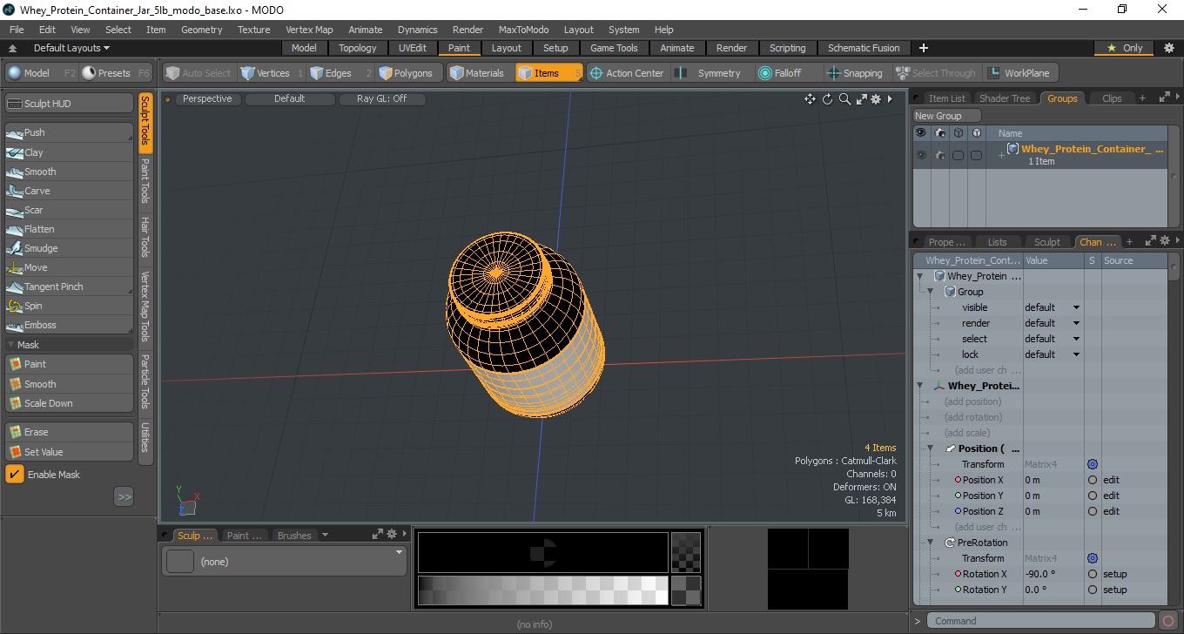Toggle the Enable Mask checkbox
The height and width of the screenshot is (634, 1184).
pos(15,474)
